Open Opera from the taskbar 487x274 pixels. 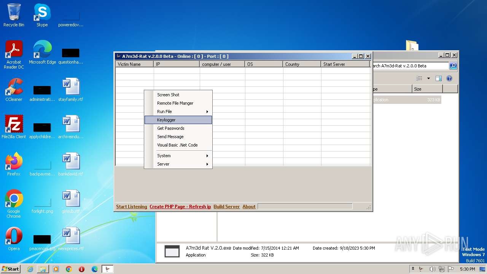pos(82,269)
